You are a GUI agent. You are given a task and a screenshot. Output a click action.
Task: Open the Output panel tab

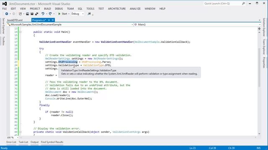(34, 142)
